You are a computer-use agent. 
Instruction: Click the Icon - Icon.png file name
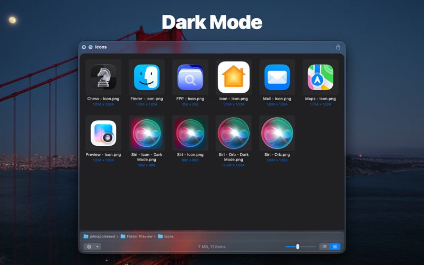click(x=234, y=99)
